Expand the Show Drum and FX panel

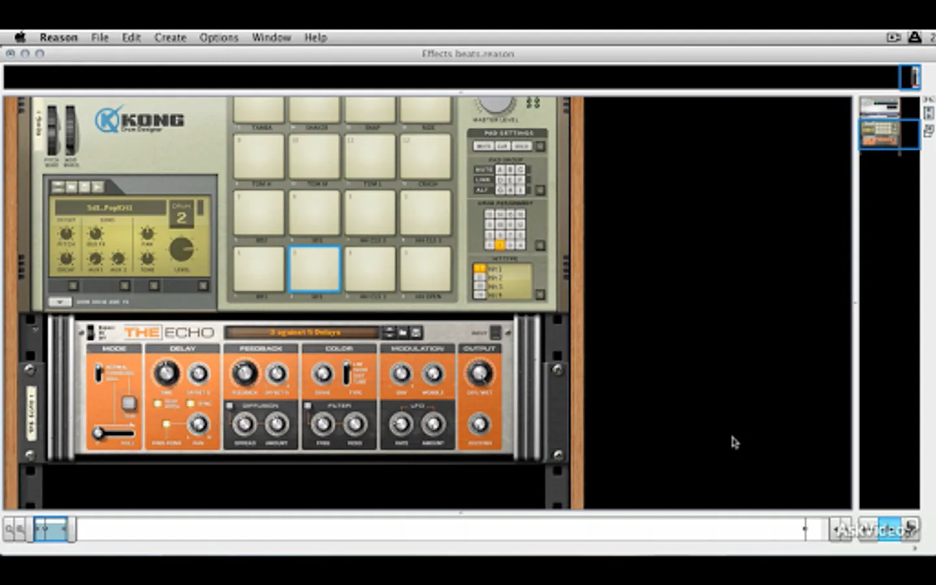pos(59,302)
